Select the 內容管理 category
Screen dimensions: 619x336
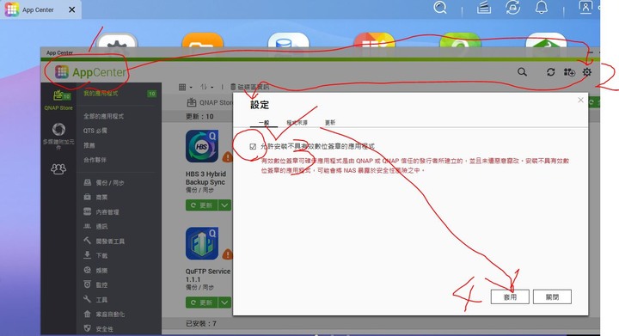point(101,211)
